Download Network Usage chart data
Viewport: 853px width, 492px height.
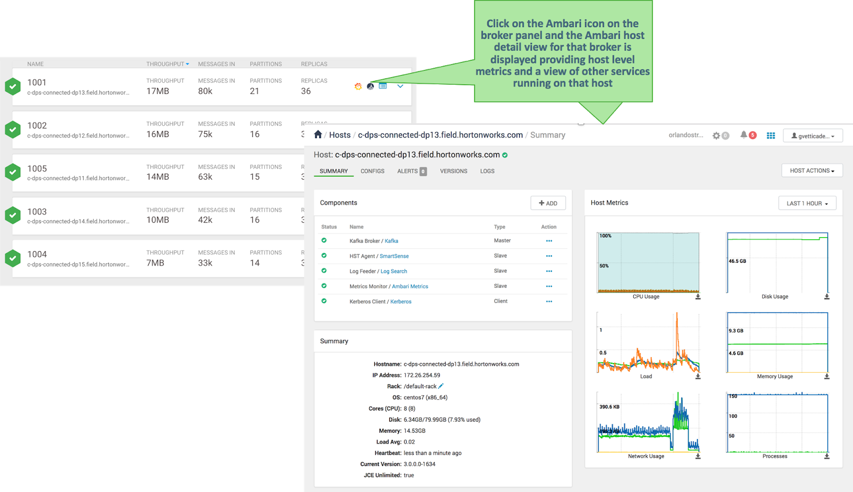(698, 456)
